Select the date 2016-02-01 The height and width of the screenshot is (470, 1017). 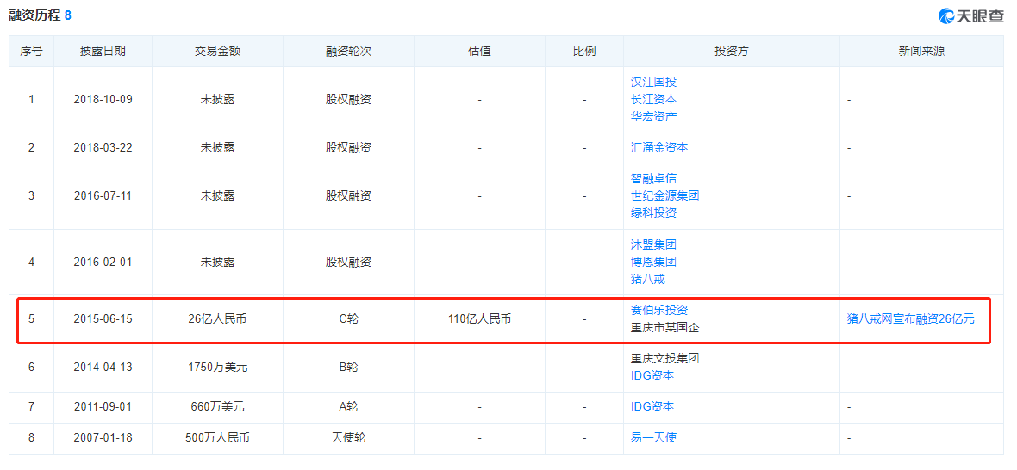pyautogui.click(x=103, y=263)
